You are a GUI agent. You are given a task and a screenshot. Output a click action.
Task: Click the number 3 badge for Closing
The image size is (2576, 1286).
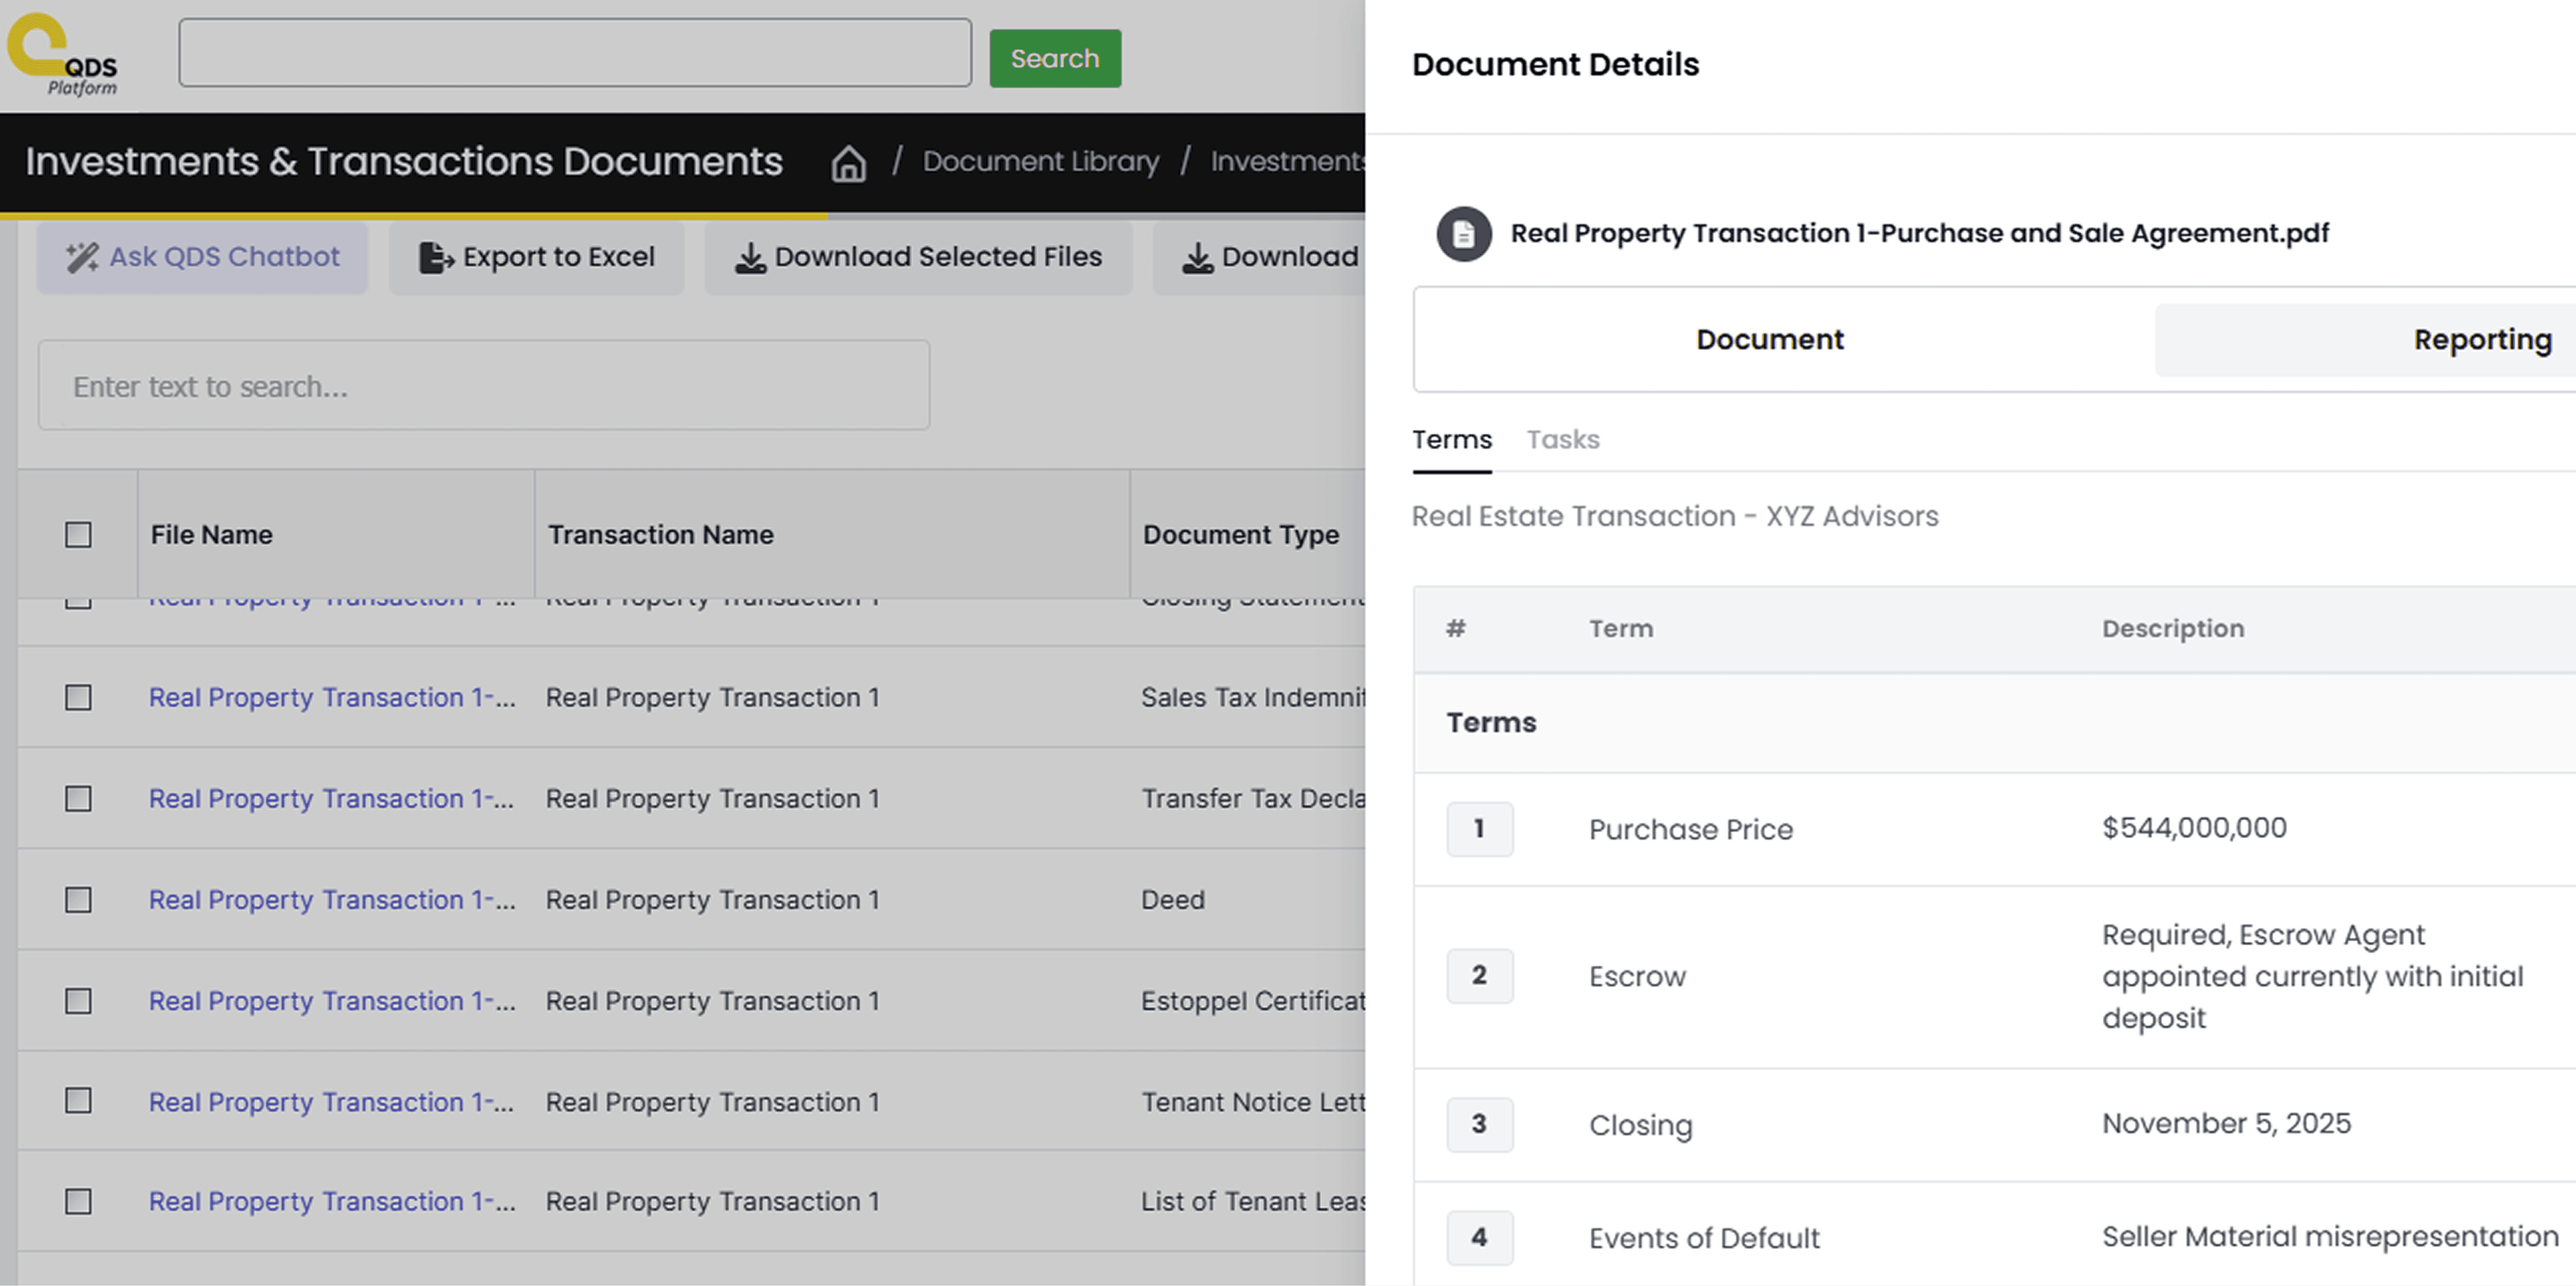click(x=1479, y=1124)
